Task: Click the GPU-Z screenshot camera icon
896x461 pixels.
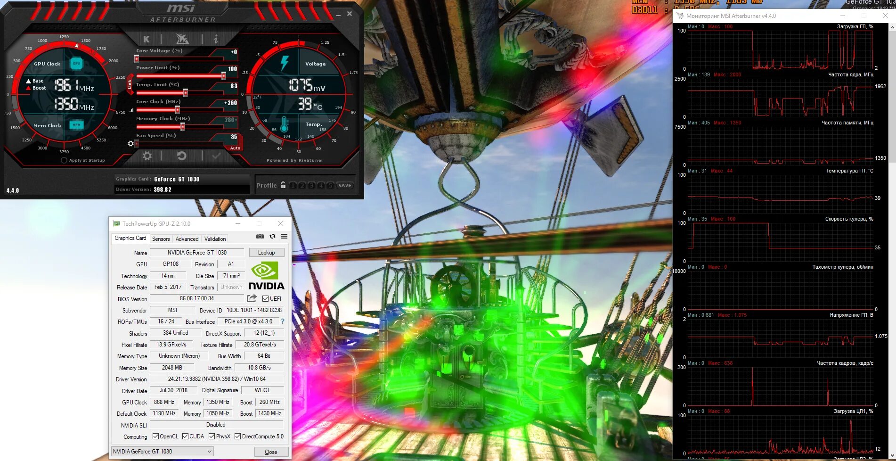Action: 260,236
